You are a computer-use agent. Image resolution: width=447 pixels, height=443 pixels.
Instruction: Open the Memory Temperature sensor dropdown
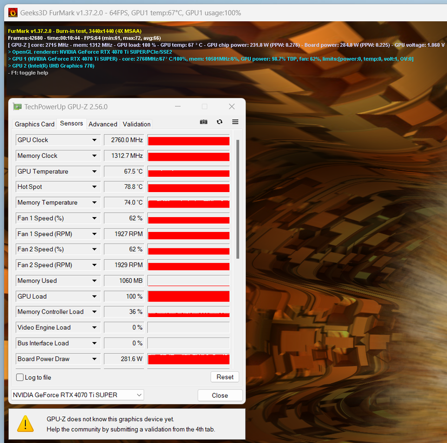[x=94, y=203]
